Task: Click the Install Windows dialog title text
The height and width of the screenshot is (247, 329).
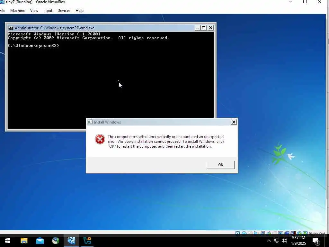Action: [x=107, y=122]
